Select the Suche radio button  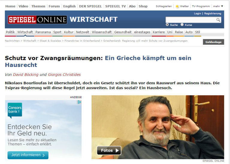click(167, 25)
